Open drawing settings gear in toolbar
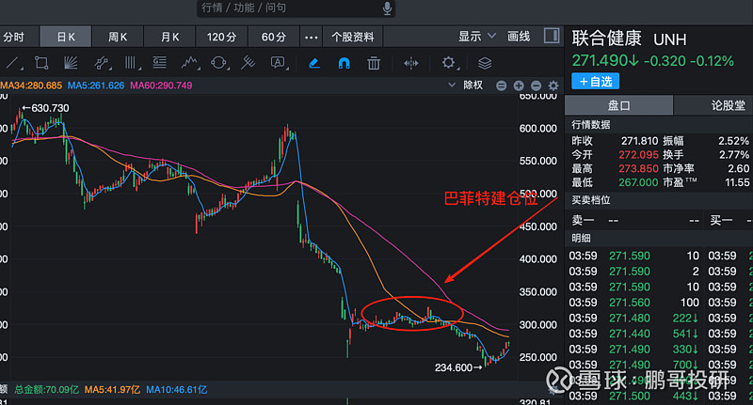 click(x=449, y=63)
